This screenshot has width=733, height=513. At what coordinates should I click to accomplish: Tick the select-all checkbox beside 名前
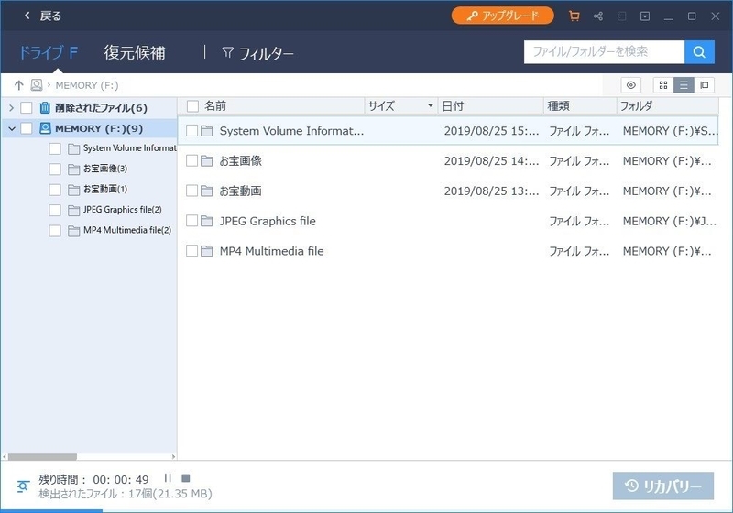point(192,106)
